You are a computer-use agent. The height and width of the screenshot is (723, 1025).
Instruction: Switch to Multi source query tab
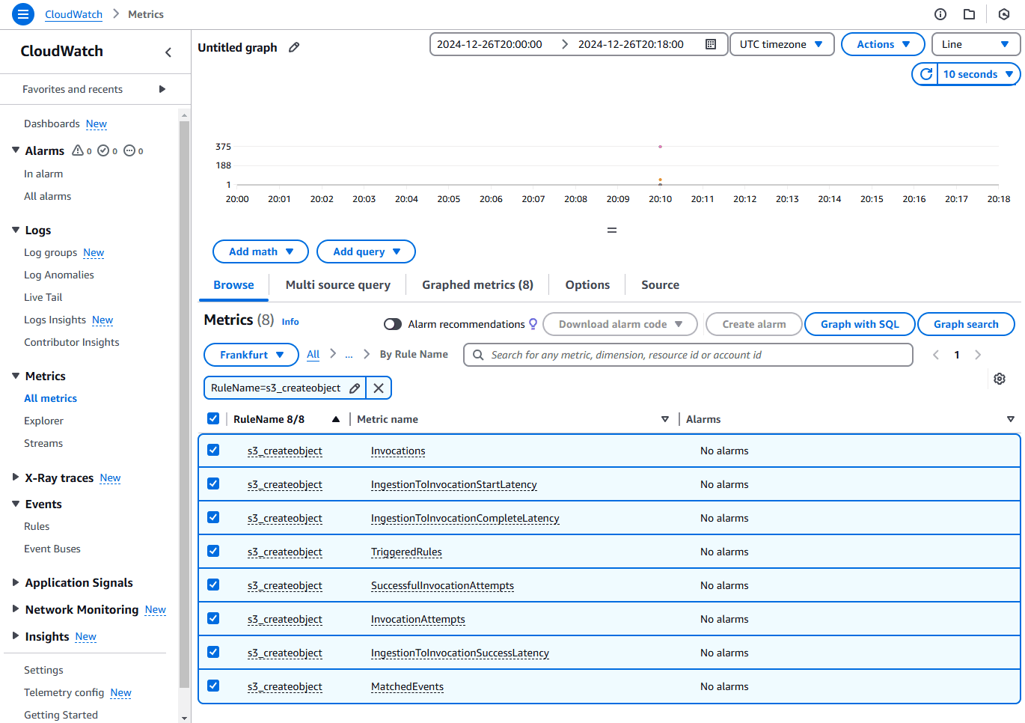pos(338,285)
